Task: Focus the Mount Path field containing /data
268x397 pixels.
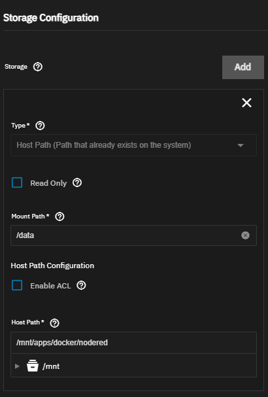Action: coord(133,235)
